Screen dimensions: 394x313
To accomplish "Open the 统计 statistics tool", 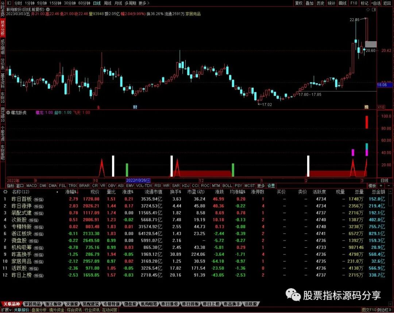I will (331, 3).
